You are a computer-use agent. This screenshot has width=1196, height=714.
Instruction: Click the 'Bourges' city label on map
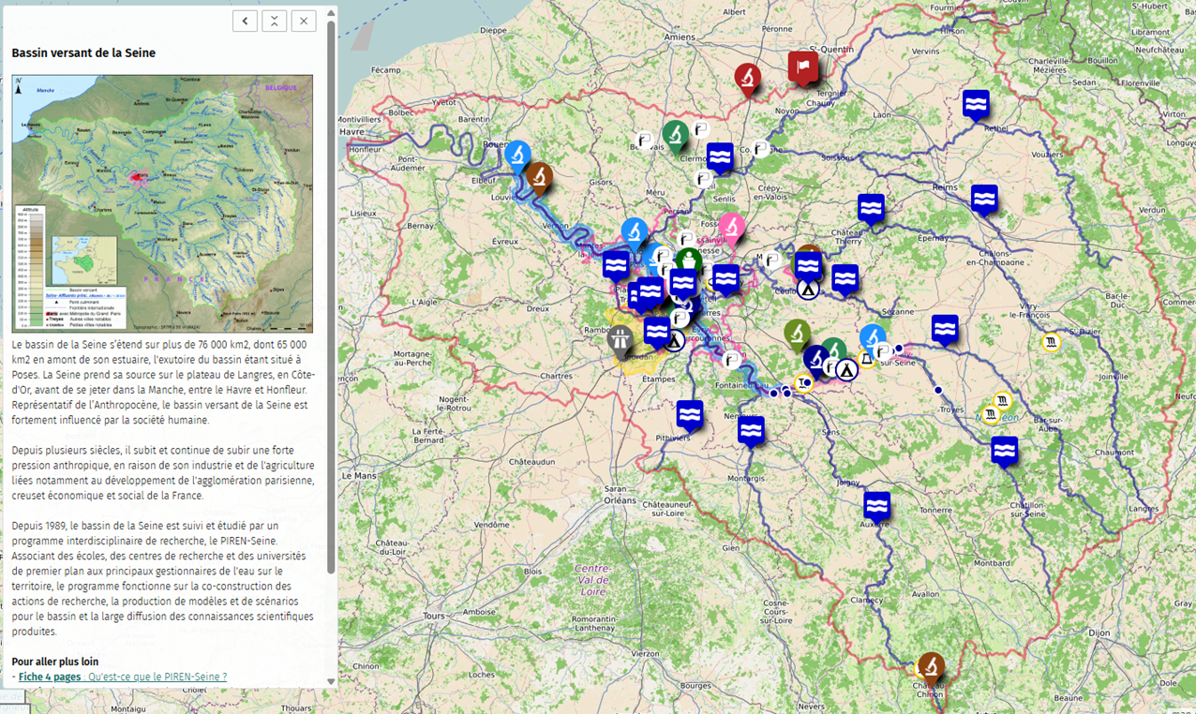coord(696,685)
